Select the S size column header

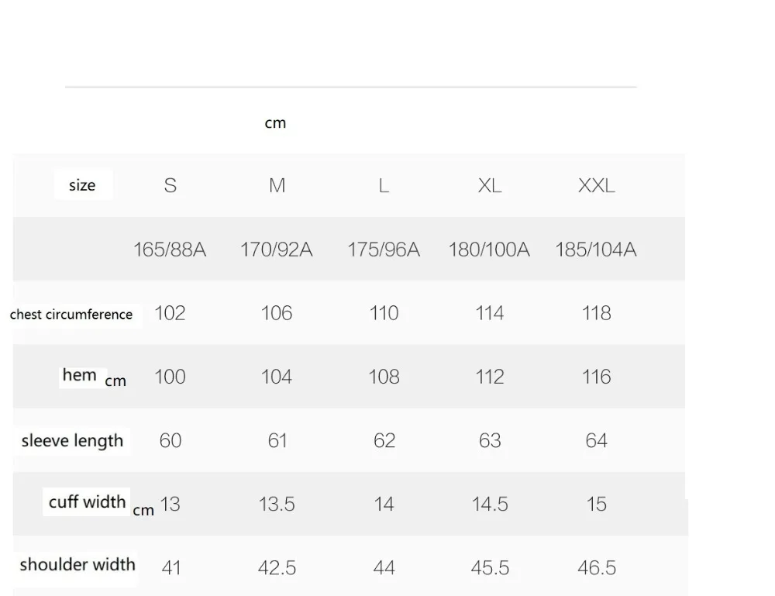[x=170, y=186]
